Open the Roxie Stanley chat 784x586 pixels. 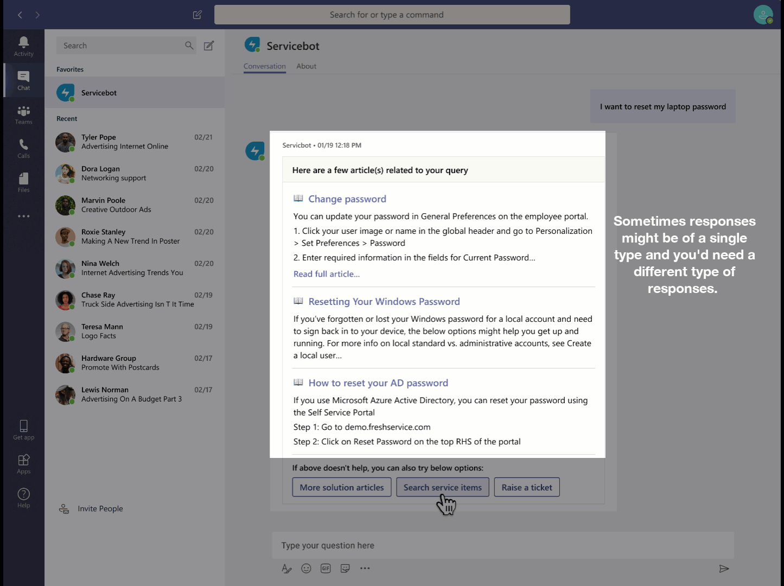[135, 237]
